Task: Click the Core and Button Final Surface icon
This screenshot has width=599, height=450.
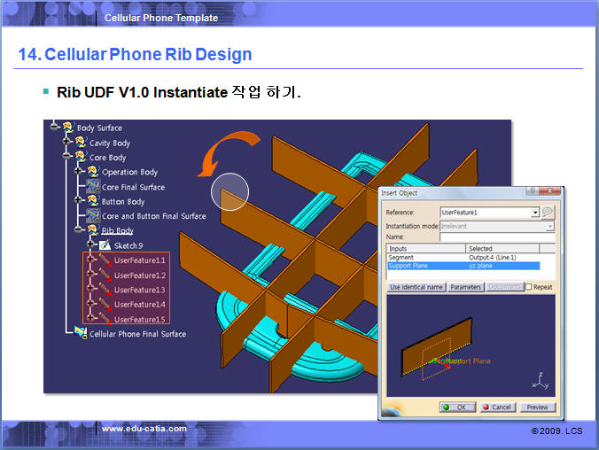Action: point(93,216)
